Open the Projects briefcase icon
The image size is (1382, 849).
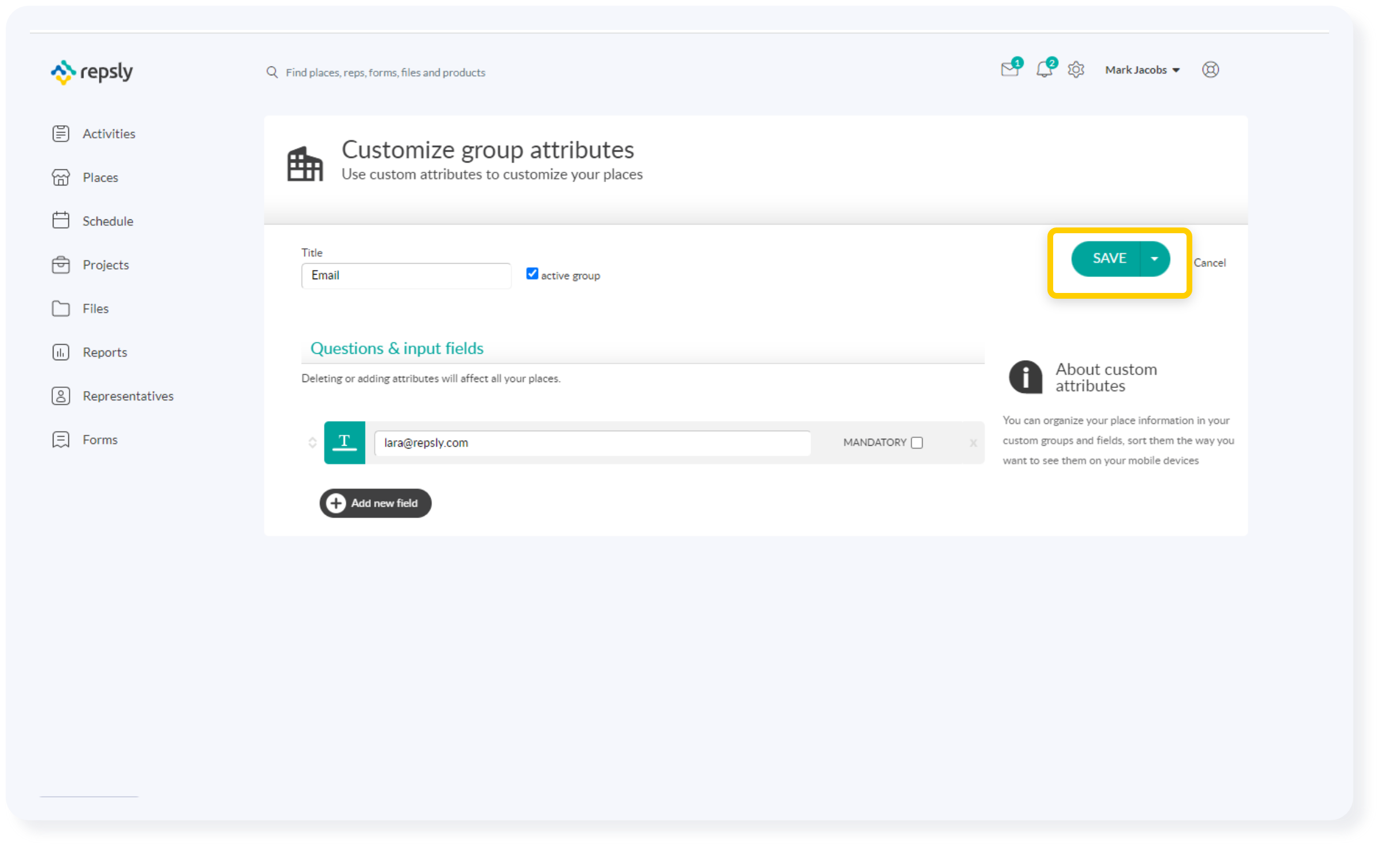tap(61, 265)
